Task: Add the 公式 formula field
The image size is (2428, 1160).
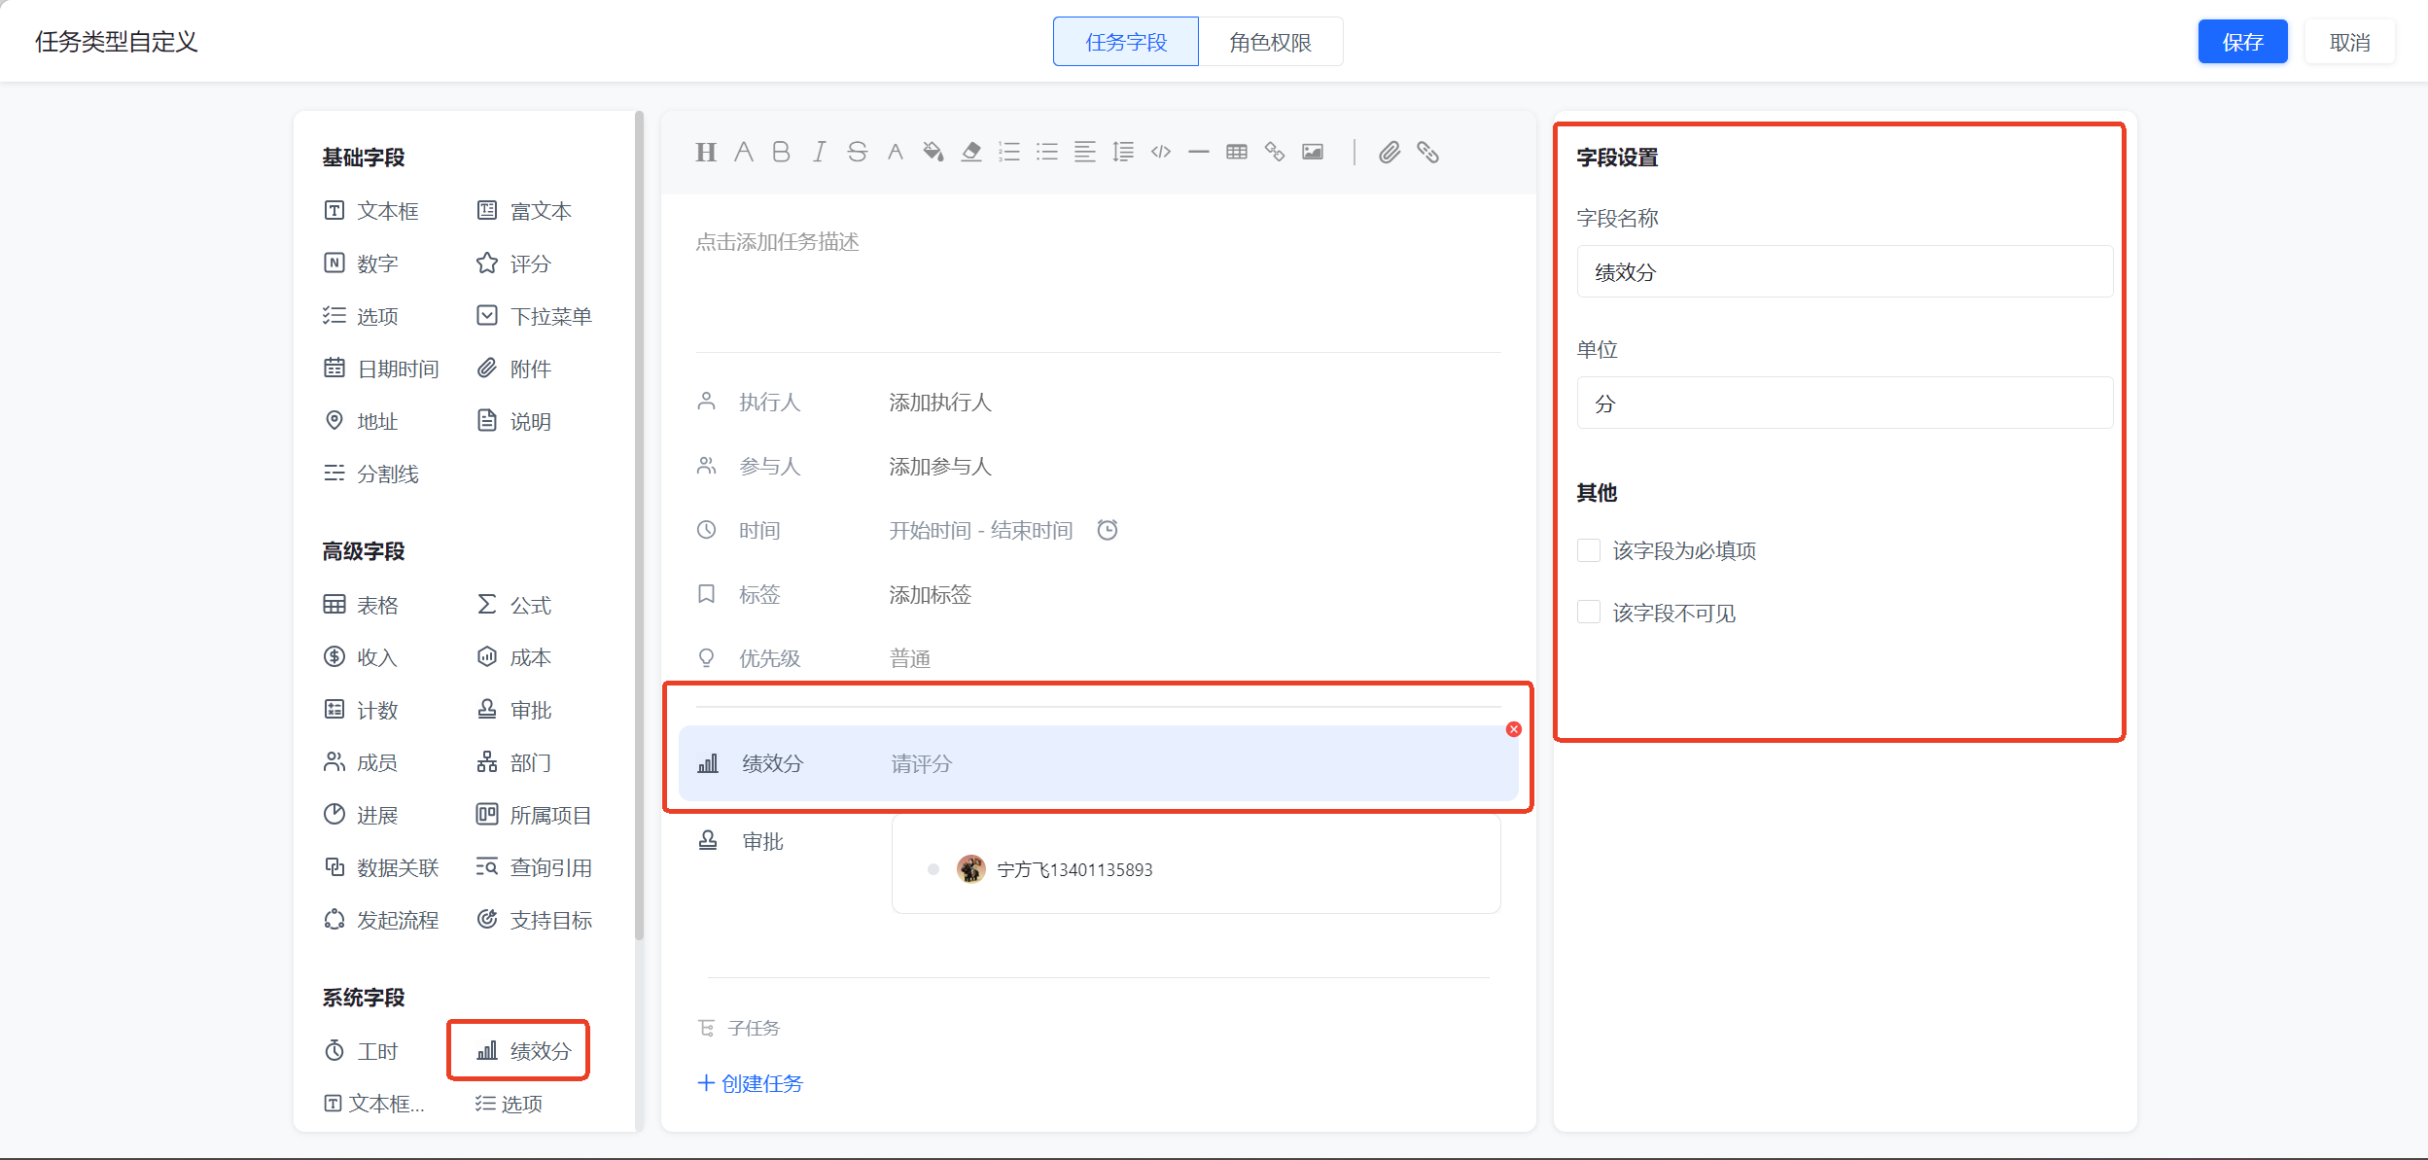Action: point(513,605)
